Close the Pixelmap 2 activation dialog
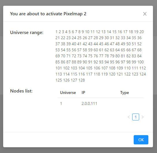 (145, 14)
